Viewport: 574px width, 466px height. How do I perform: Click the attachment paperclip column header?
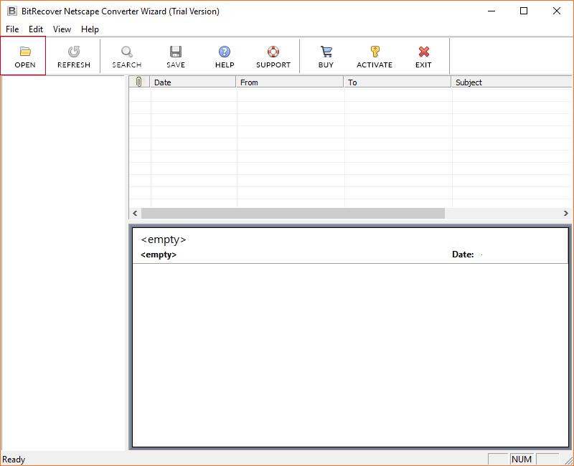[139, 82]
